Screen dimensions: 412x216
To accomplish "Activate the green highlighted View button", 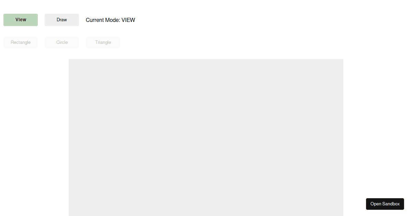I will tap(21, 20).
